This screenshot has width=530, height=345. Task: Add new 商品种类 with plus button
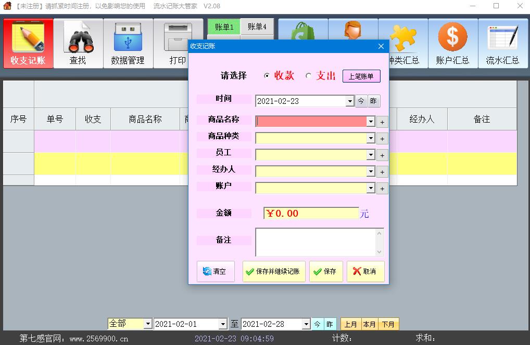[382, 139]
